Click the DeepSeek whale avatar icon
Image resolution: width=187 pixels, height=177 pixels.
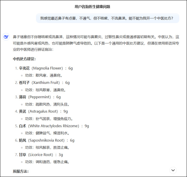tap(6, 37)
